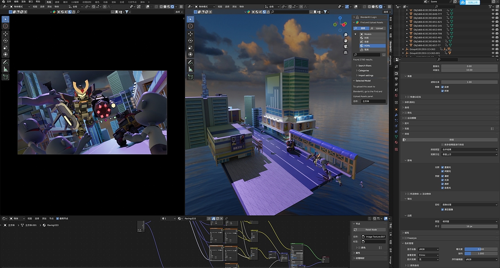Switch camera-view viewport to wireframe shading mode
Screen dimensions: 500x268
click(161, 7)
